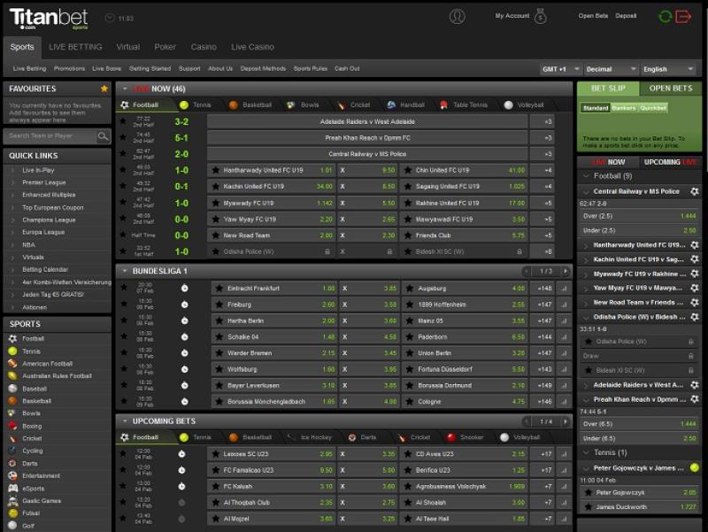Open the Premier League quick link
Image resolution: width=708 pixels, height=532 pixels.
coord(43,182)
